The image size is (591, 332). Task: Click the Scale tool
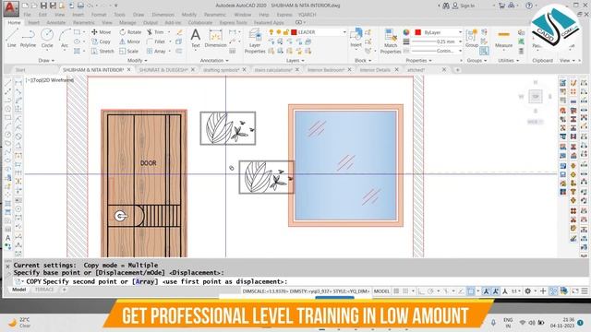click(129, 51)
